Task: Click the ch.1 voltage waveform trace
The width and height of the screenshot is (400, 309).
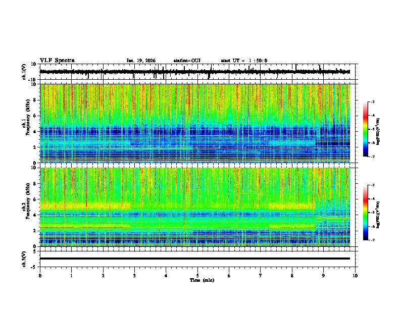Action: click(194, 72)
